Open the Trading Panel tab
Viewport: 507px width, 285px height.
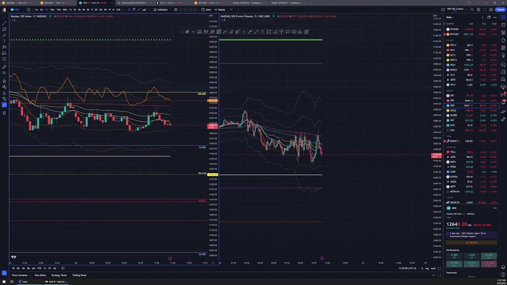(x=79, y=275)
